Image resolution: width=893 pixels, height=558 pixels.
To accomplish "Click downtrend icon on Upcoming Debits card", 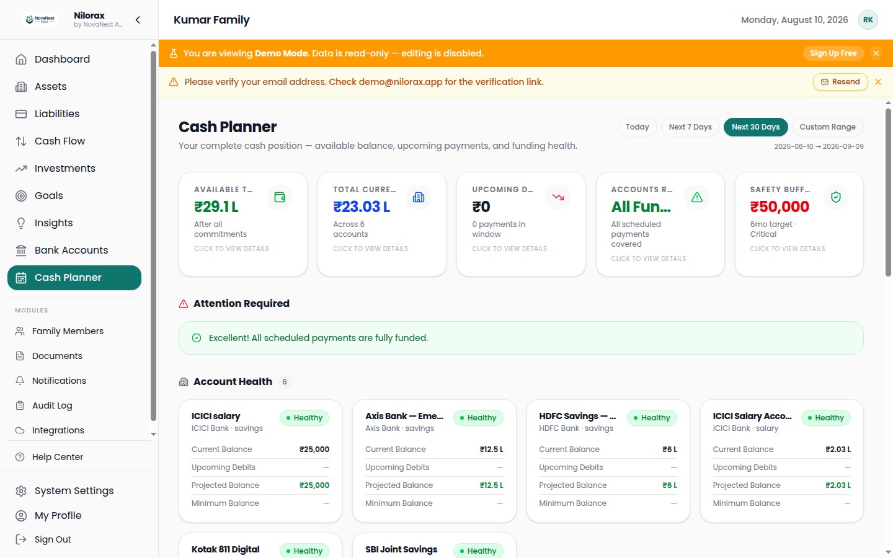I will click(558, 197).
